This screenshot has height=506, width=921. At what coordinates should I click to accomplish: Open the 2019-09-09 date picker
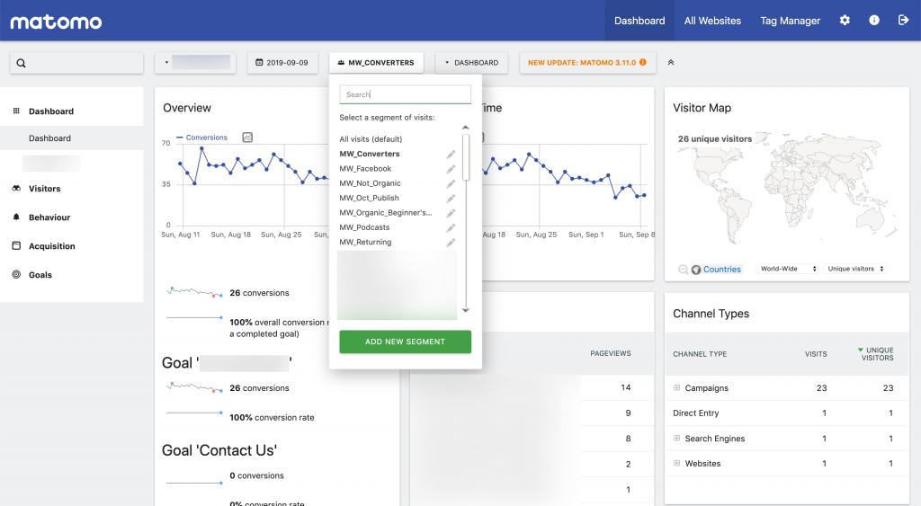pos(282,63)
